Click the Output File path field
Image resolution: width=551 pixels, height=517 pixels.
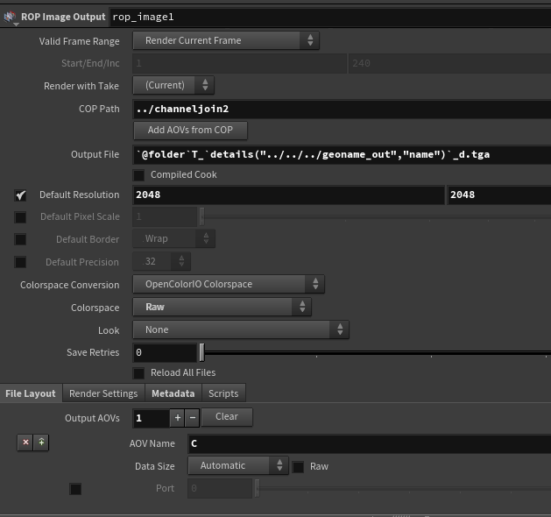point(342,154)
